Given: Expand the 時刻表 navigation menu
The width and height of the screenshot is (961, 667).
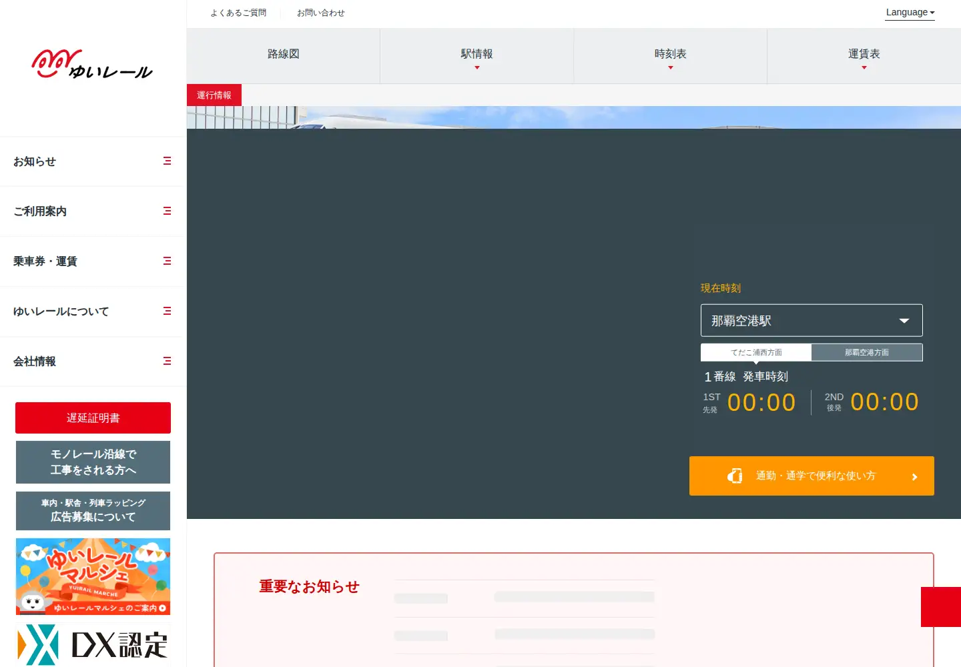Looking at the screenshot, I should pyautogui.click(x=671, y=56).
